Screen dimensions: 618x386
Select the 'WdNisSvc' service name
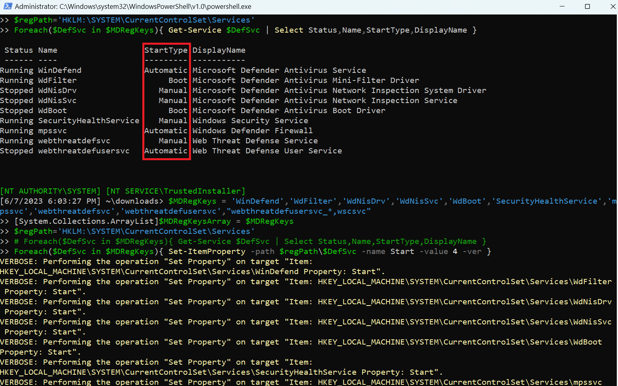coord(57,101)
